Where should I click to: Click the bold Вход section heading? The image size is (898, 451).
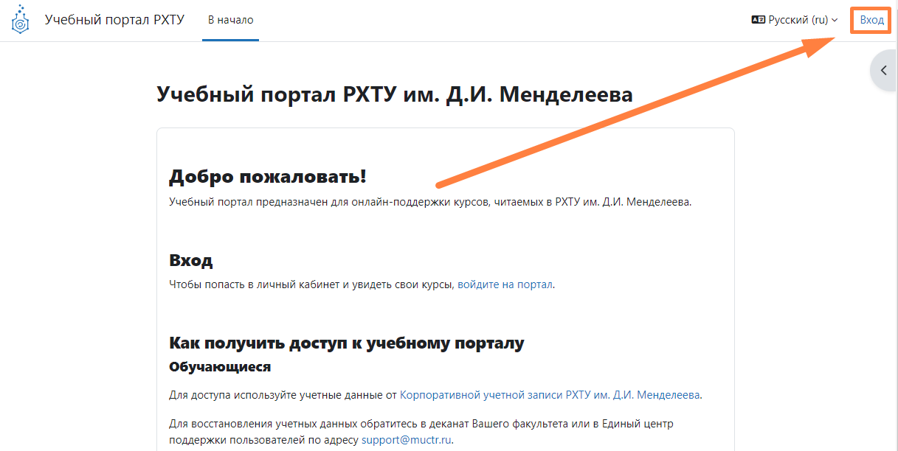tap(190, 260)
